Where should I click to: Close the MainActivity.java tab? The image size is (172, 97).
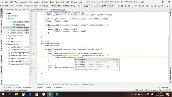pyautogui.click(x=68, y=10)
